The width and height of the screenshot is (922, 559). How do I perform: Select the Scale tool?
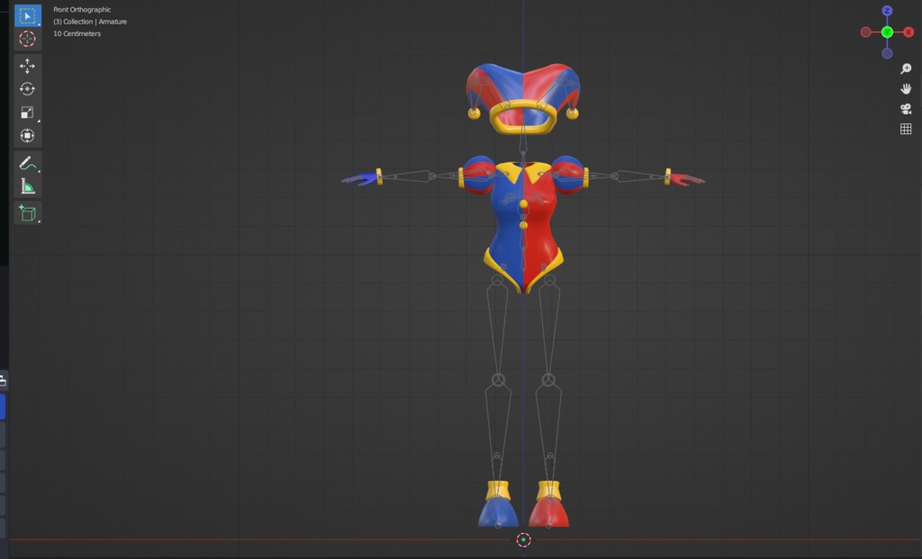(27, 113)
